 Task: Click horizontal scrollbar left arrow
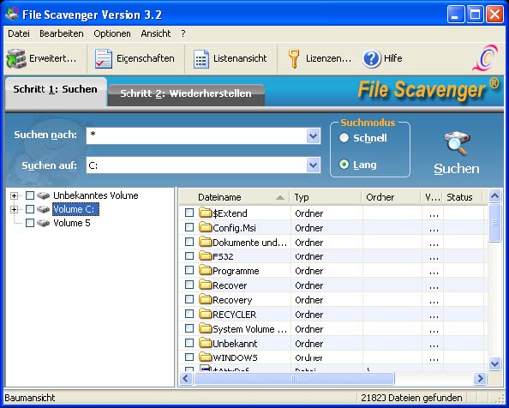point(186,379)
